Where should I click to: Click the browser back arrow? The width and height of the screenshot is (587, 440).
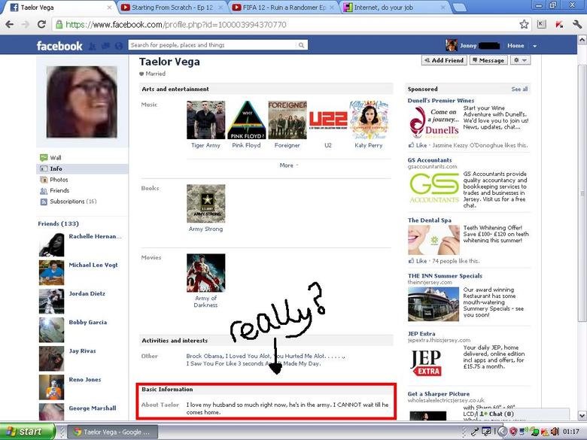click(9, 25)
